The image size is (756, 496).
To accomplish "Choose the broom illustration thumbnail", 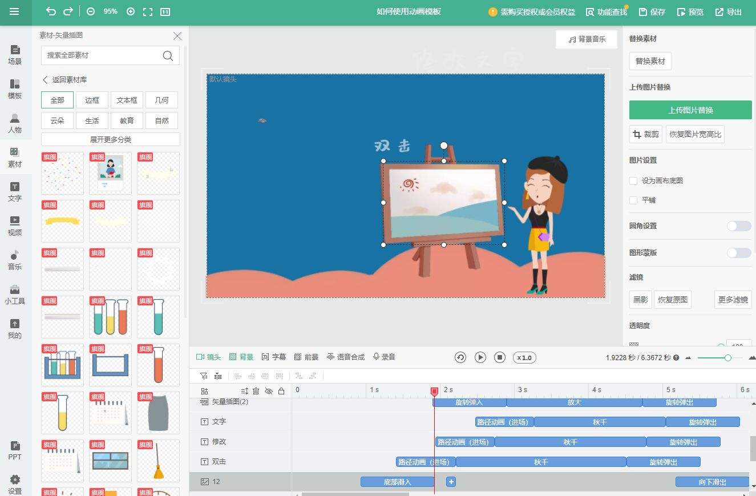I will [158, 461].
